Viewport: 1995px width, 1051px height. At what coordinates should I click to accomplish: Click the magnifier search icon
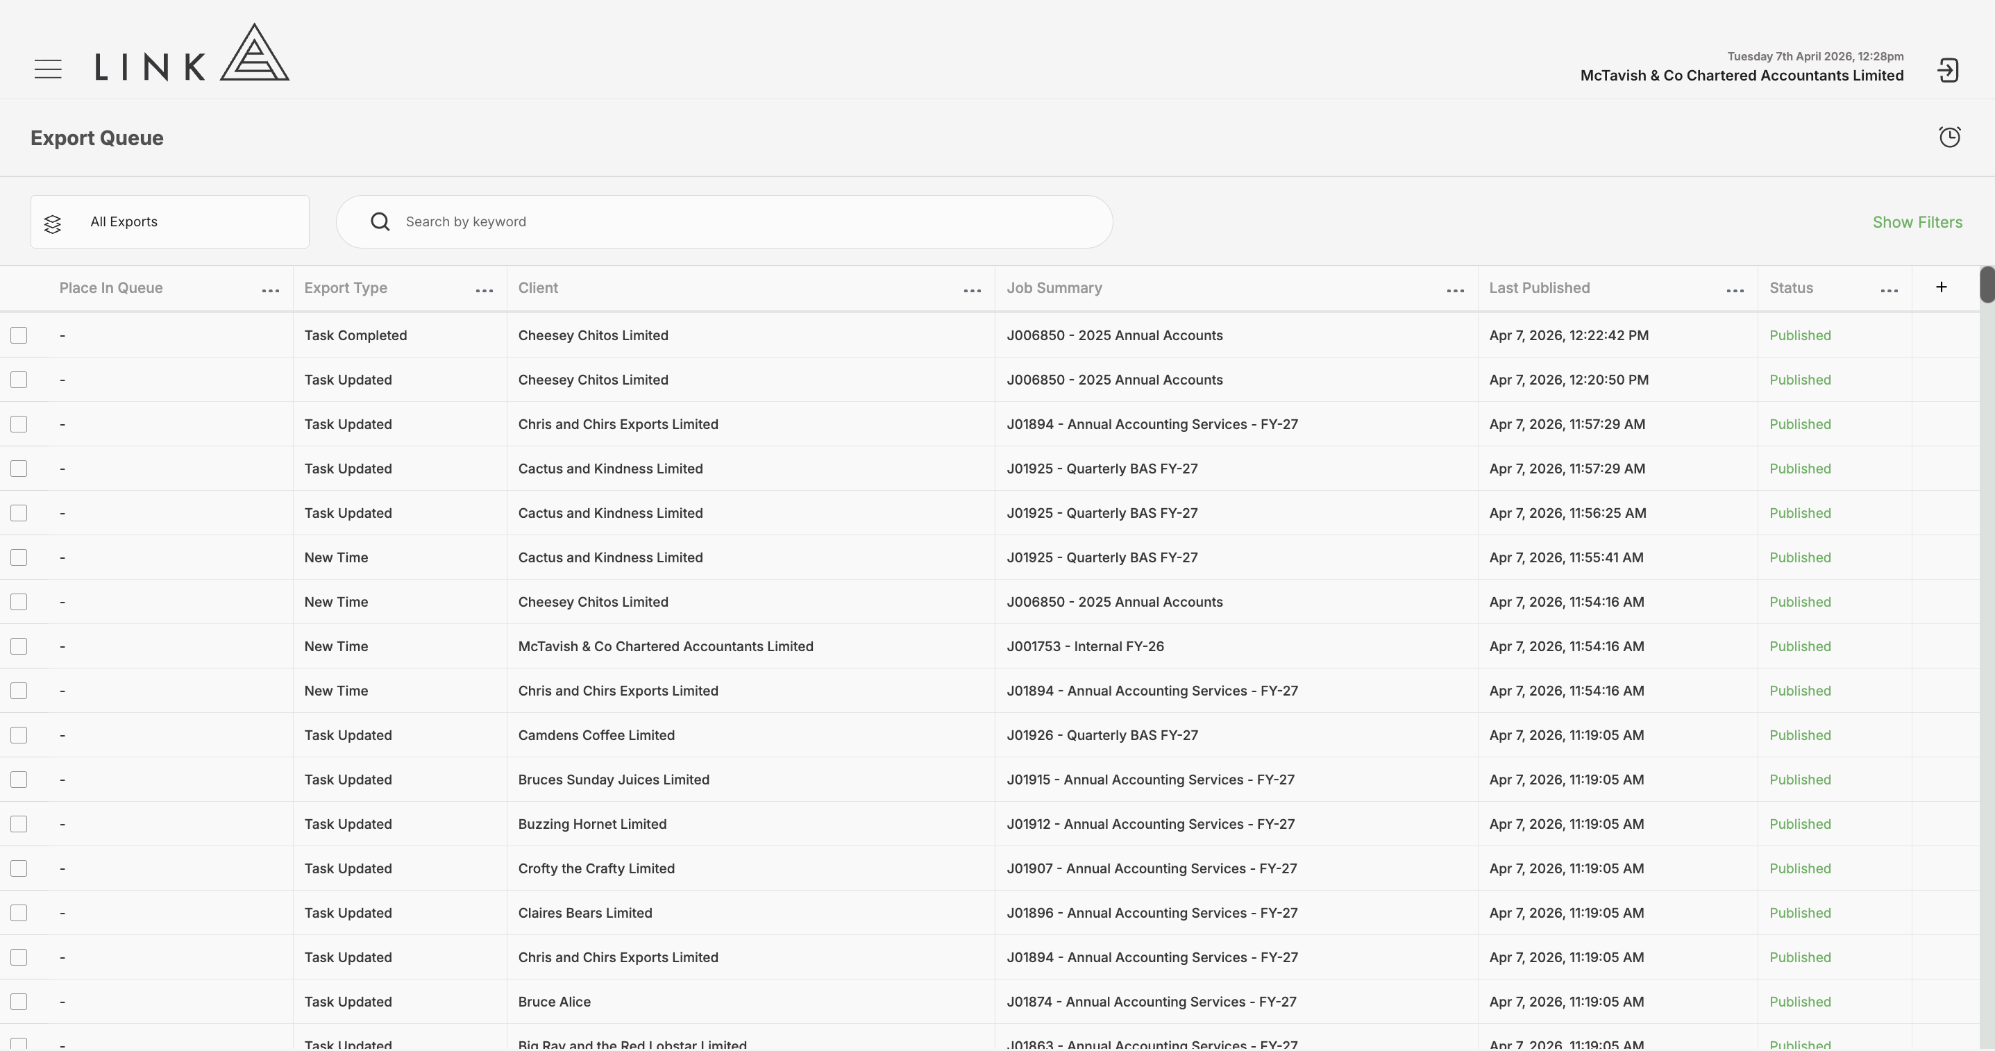tap(380, 222)
